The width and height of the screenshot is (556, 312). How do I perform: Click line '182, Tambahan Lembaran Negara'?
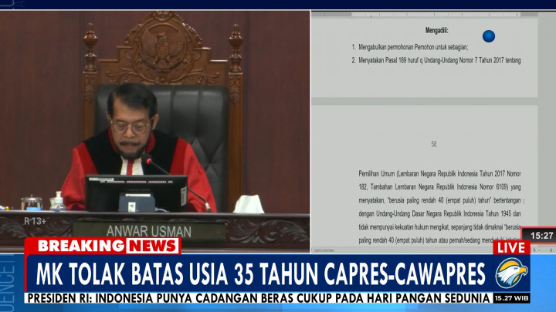point(439,186)
